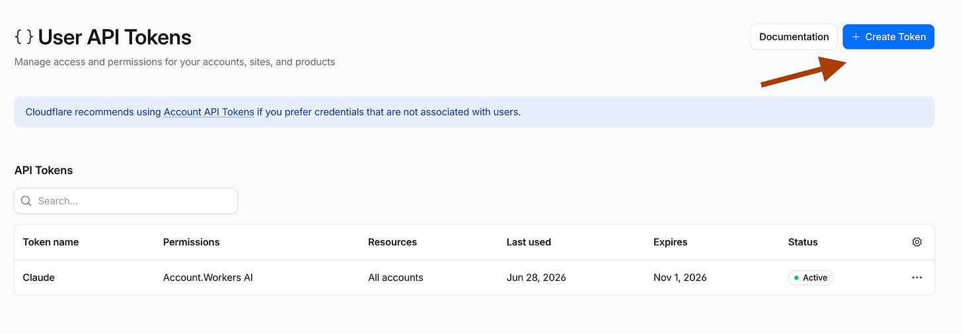
Task: Select the Claude token name
Action: (38, 278)
